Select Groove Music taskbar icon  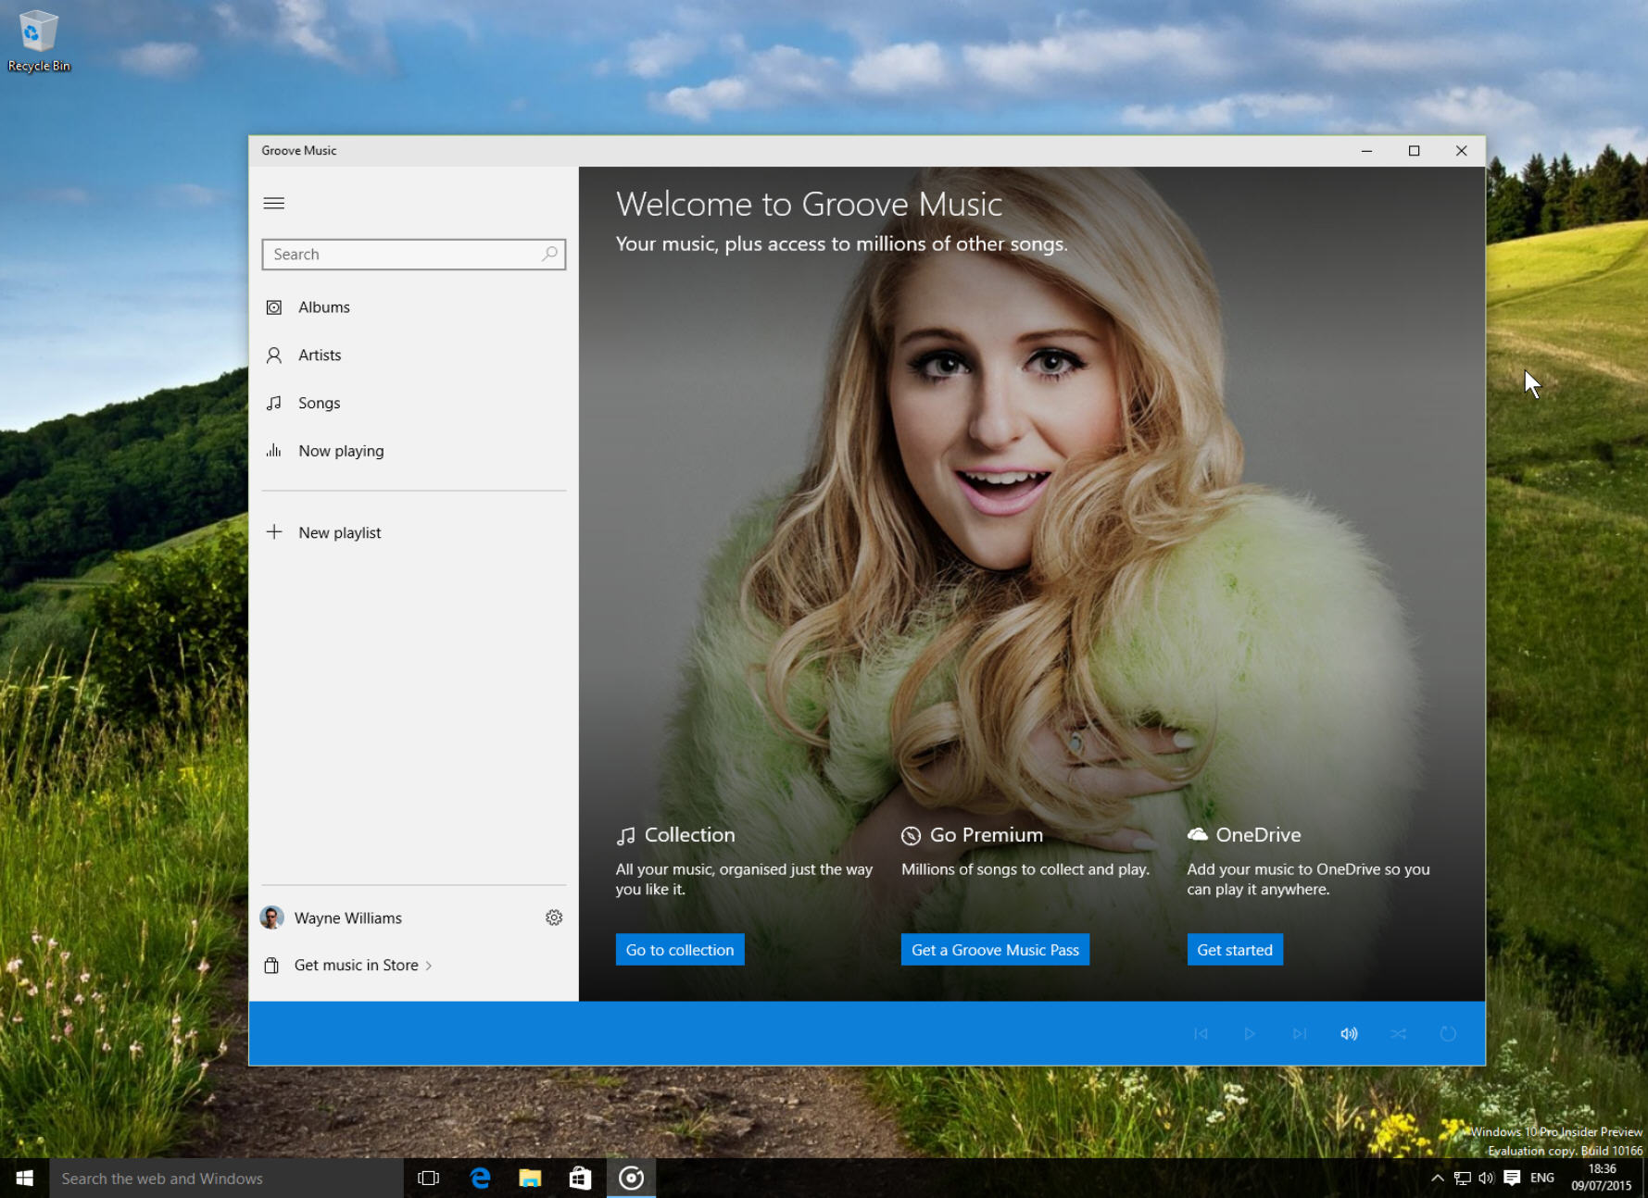[631, 1178]
